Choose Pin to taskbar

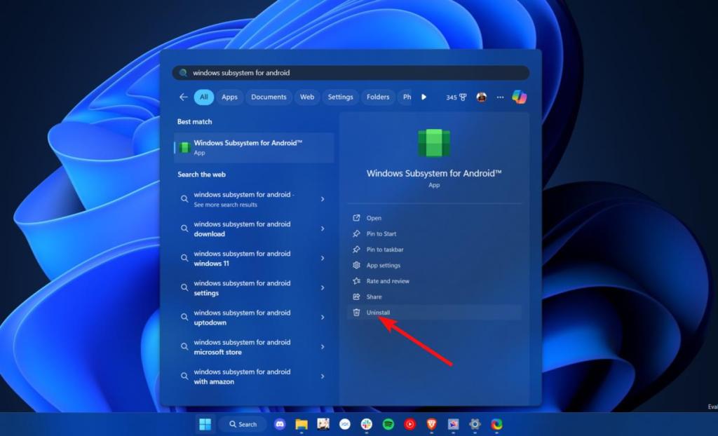434,250
